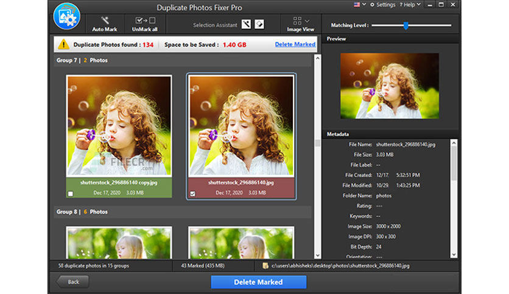Click Image Size value 3000 x 2000
This screenshot has width=509, height=294.
click(x=388, y=227)
